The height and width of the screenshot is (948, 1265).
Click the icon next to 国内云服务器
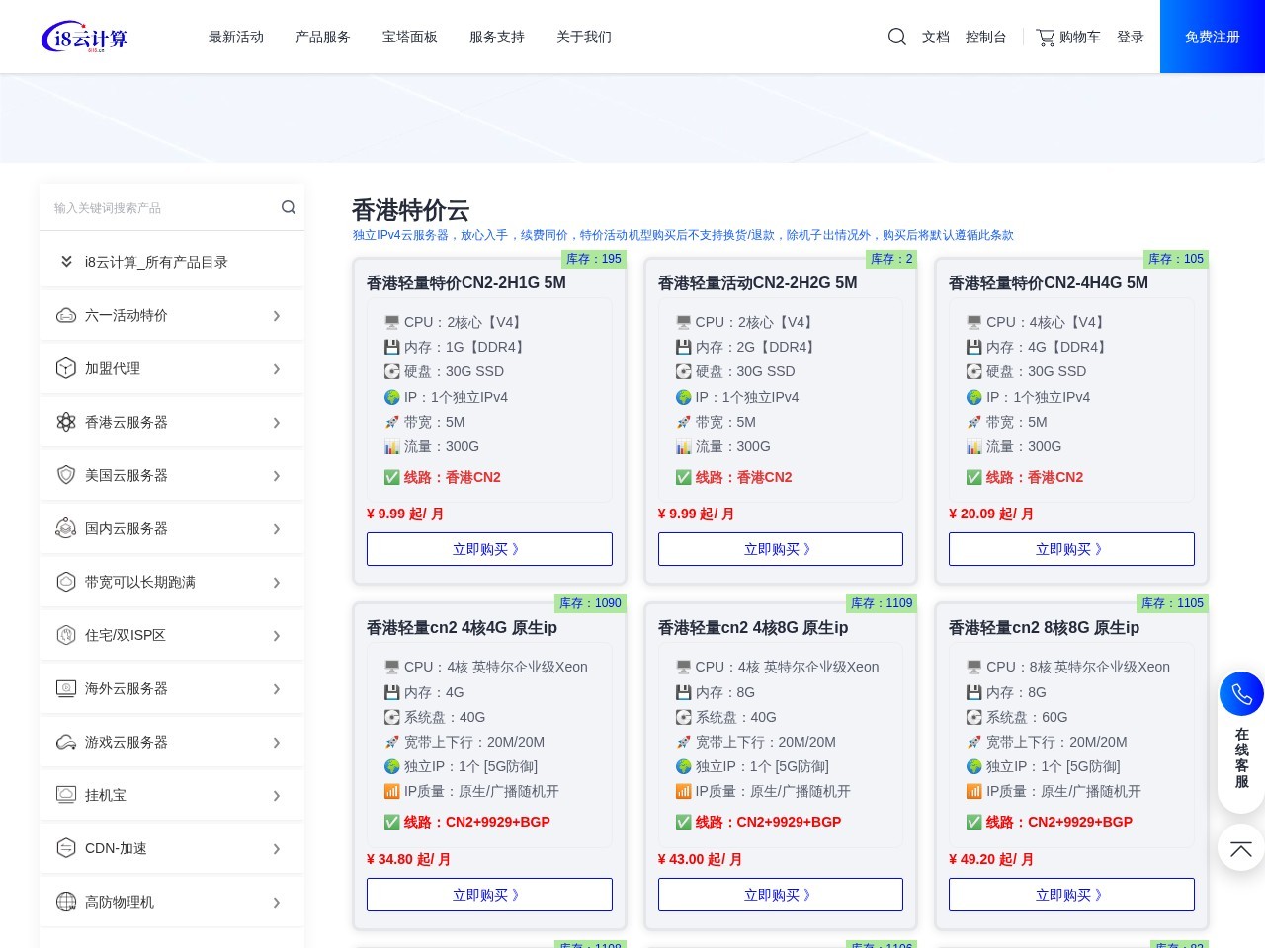point(66,528)
